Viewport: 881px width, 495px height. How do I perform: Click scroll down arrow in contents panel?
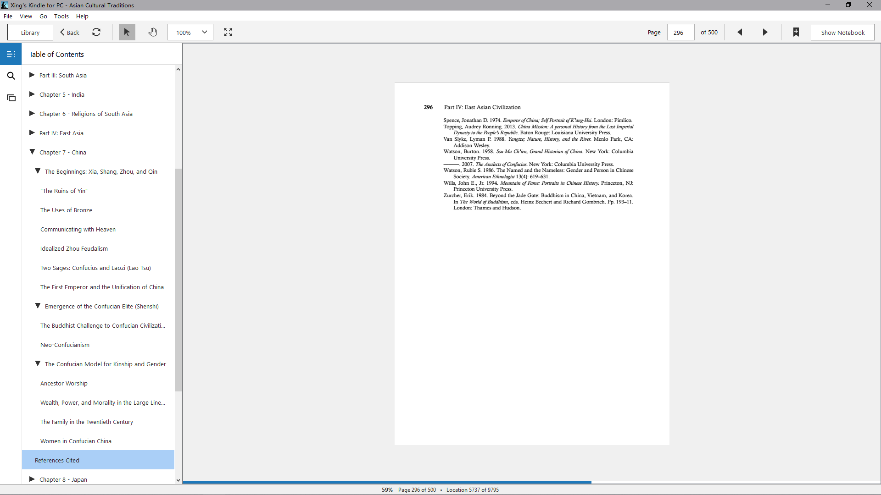[x=178, y=480]
